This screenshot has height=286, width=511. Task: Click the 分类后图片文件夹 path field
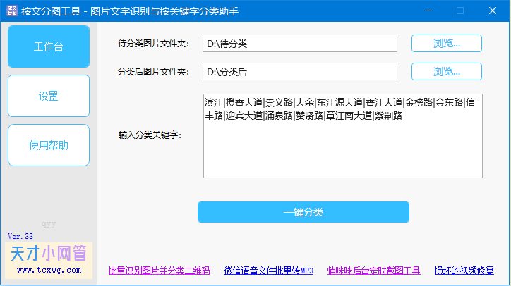[x=300, y=72]
